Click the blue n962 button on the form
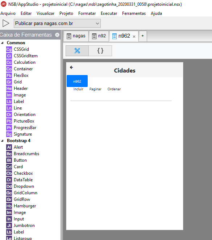The width and height of the screenshot is (212, 240). [77, 81]
